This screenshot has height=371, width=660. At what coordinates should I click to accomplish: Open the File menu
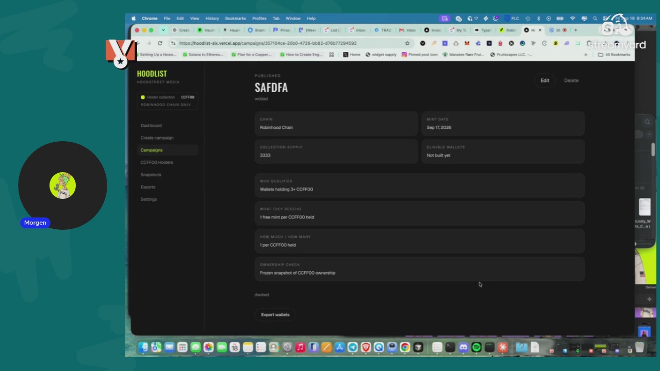(167, 18)
